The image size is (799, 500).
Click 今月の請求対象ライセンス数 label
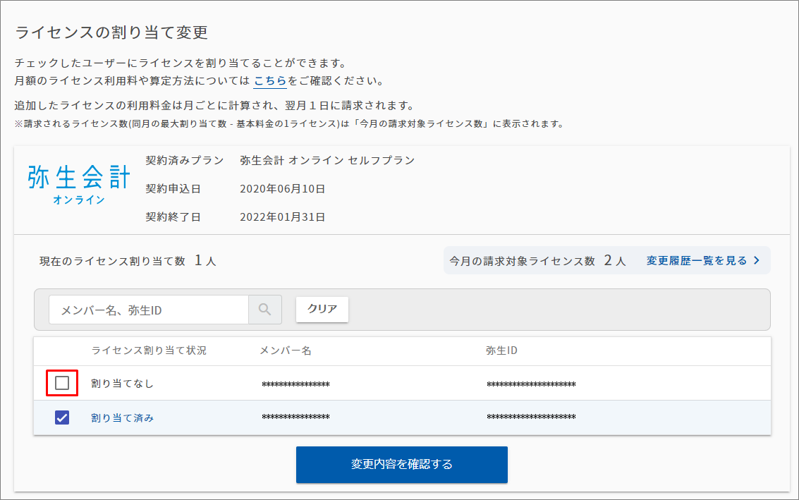tap(522, 262)
